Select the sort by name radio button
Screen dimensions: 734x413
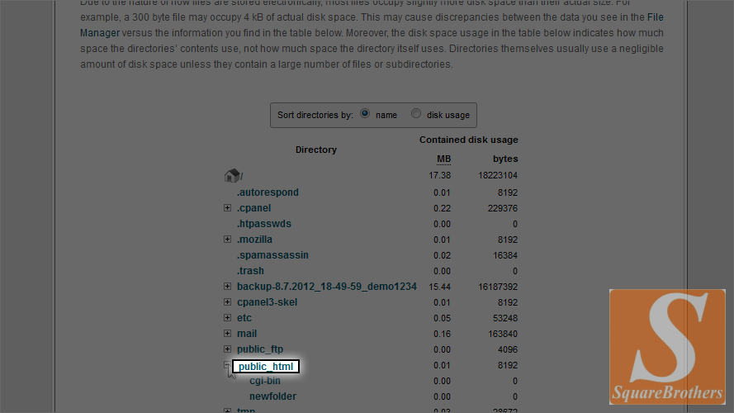pyautogui.click(x=365, y=115)
